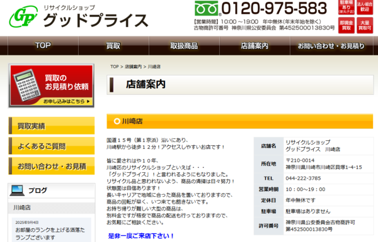Open お問い合わせ・お見積り in the navigation bar
The width and height of the screenshot is (378, 242).
[x=331, y=45]
